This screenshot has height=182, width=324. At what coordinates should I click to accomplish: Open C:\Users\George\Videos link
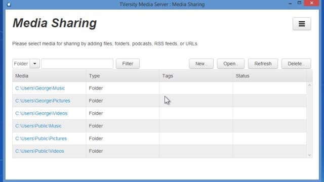(x=42, y=113)
